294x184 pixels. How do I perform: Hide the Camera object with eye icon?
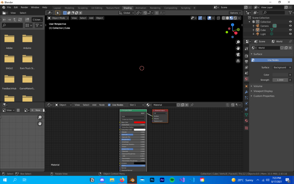290,26
